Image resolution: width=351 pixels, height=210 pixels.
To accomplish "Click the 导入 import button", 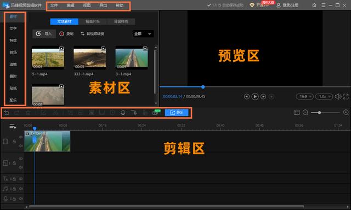I will (x=44, y=34).
